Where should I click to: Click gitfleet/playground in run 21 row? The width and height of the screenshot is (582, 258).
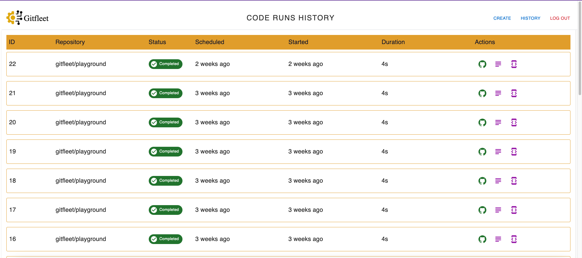coord(81,93)
